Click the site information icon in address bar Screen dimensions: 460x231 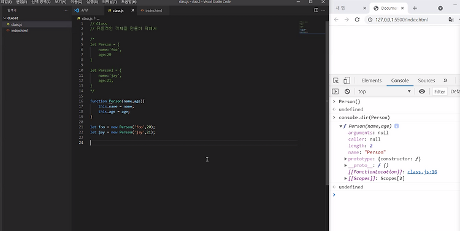[370, 20]
